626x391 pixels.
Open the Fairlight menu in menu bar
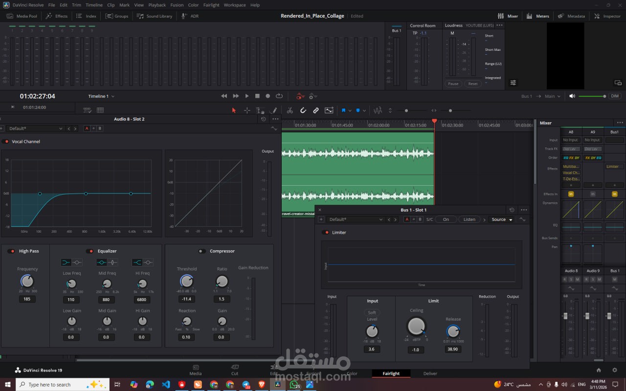(211, 5)
